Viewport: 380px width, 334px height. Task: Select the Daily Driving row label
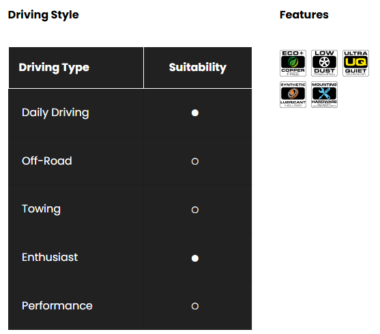coord(55,113)
